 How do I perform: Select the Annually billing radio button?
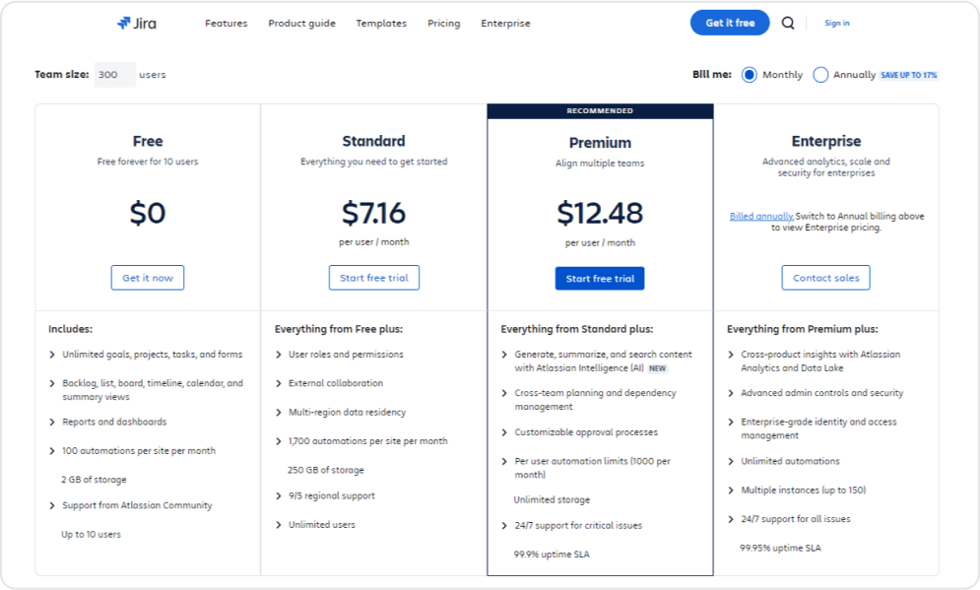click(817, 74)
